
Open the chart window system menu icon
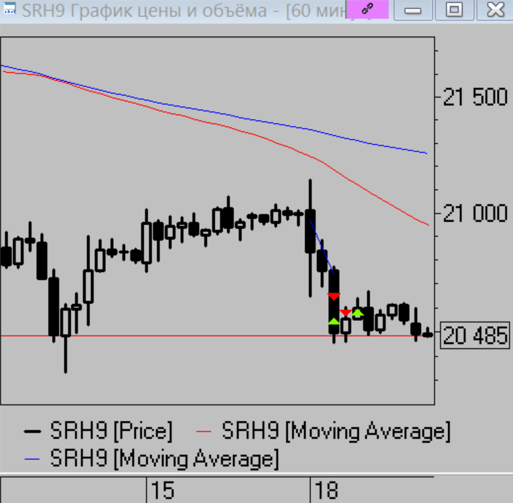click(x=10, y=10)
